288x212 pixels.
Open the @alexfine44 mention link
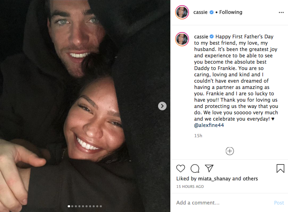tap(209, 125)
